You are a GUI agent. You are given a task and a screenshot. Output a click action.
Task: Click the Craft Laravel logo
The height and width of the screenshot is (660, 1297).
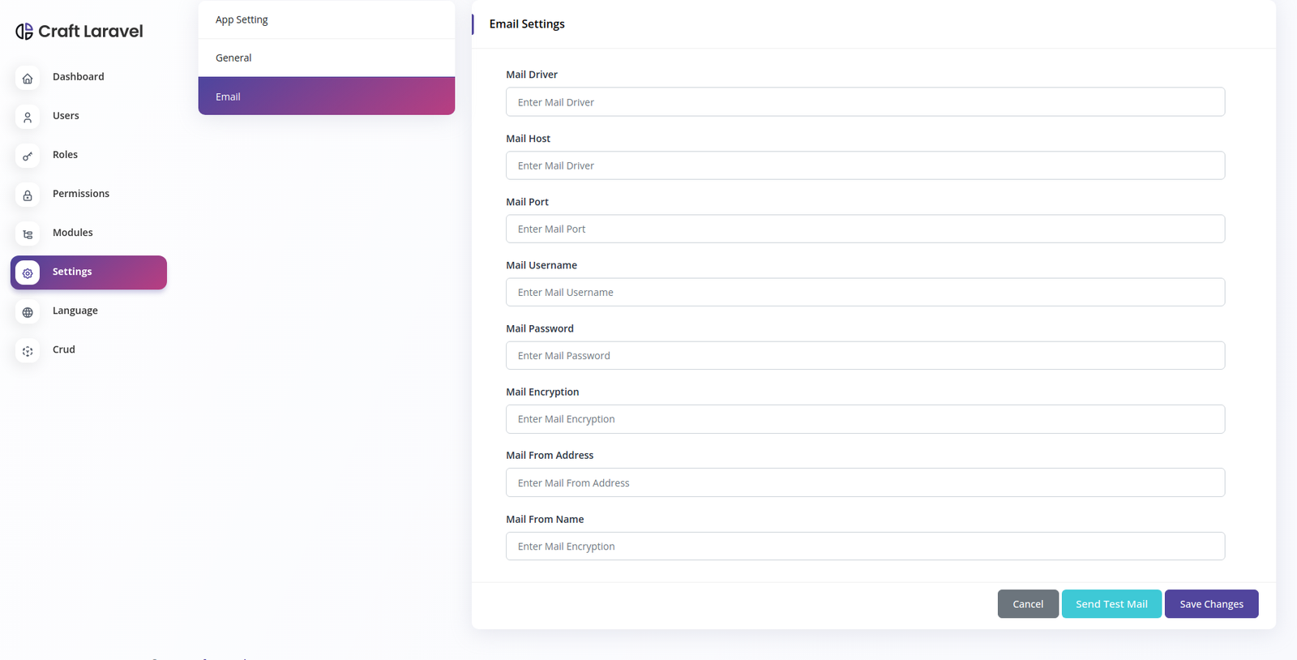click(x=79, y=32)
